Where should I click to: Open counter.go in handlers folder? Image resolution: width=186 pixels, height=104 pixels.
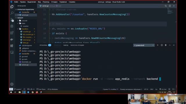click(x=27, y=31)
